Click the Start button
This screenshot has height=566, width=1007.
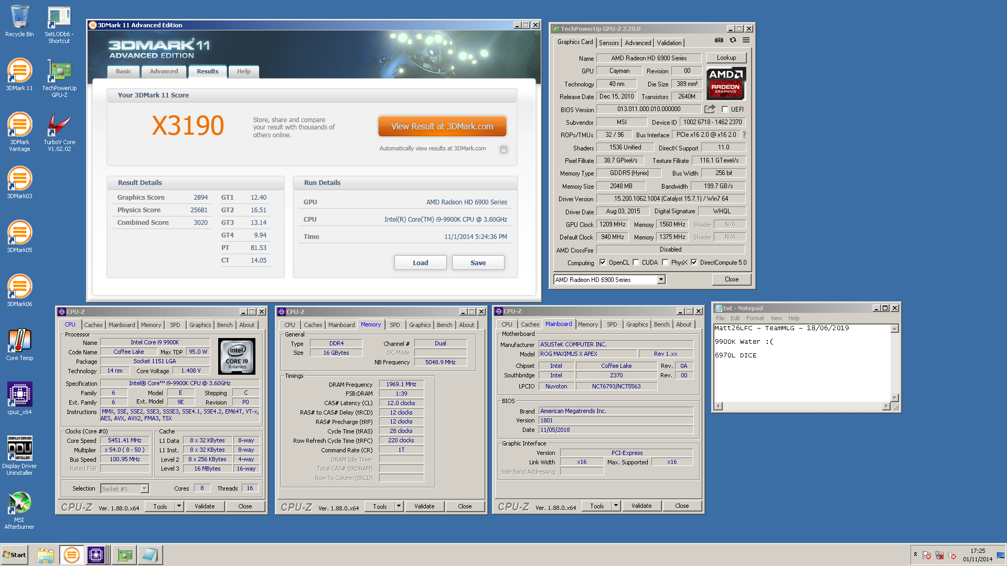[x=15, y=555]
